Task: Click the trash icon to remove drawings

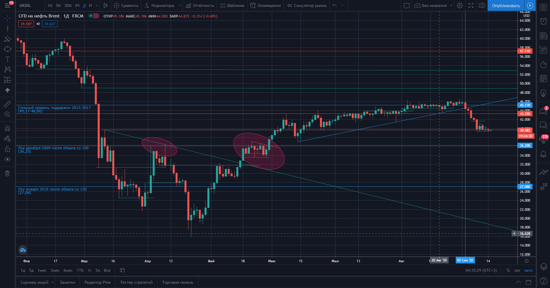Action: [x=7, y=173]
